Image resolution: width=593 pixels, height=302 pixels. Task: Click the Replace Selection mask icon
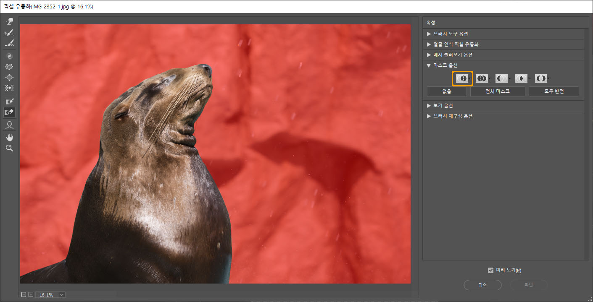tap(462, 78)
